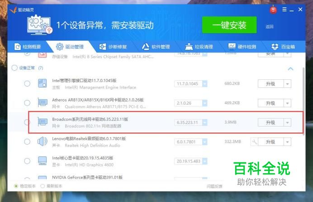Click the broom icon on 垃圾清理 tab
Viewport: 313px width, 202px height.
[x=189, y=47]
